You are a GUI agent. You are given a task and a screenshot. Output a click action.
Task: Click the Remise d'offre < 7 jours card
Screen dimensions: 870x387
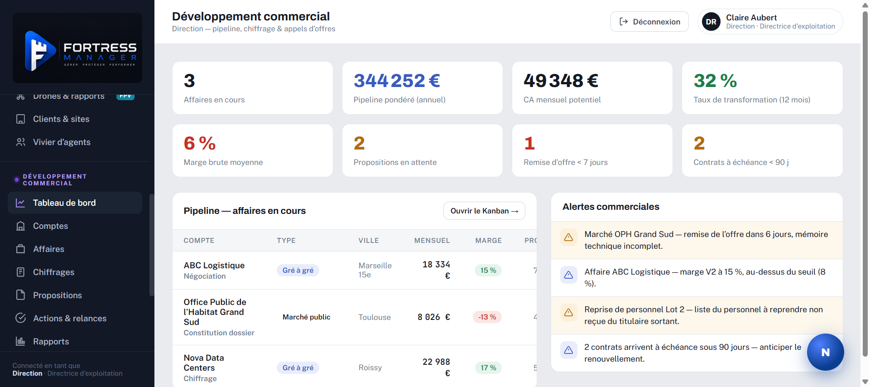(x=592, y=150)
